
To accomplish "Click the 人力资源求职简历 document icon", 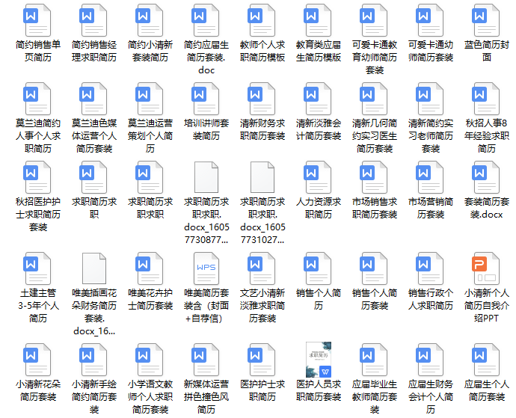I will click(x=318, y=177).
